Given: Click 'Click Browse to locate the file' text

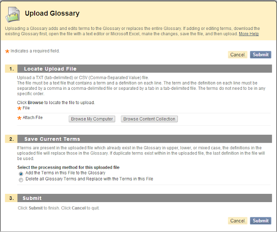Looking at the screenshot, I should click(56, 103).
